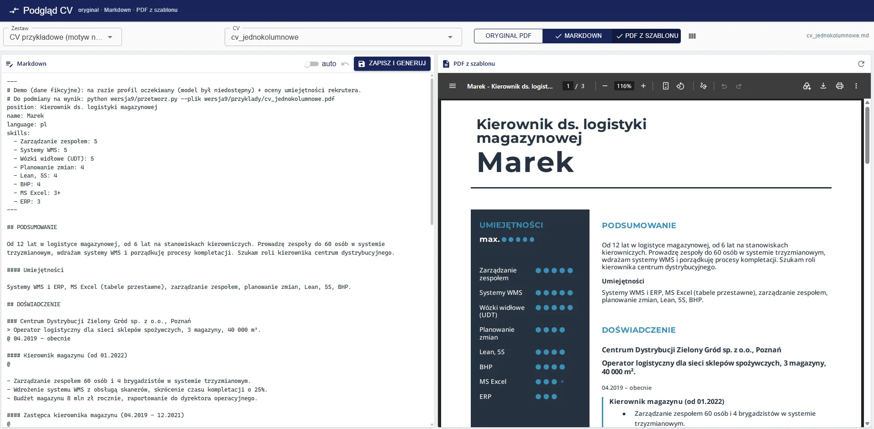Click the 'position: Kierownik ds. logistyki magazynowej' line
874x429 pixels.
[x=82, y=107]
